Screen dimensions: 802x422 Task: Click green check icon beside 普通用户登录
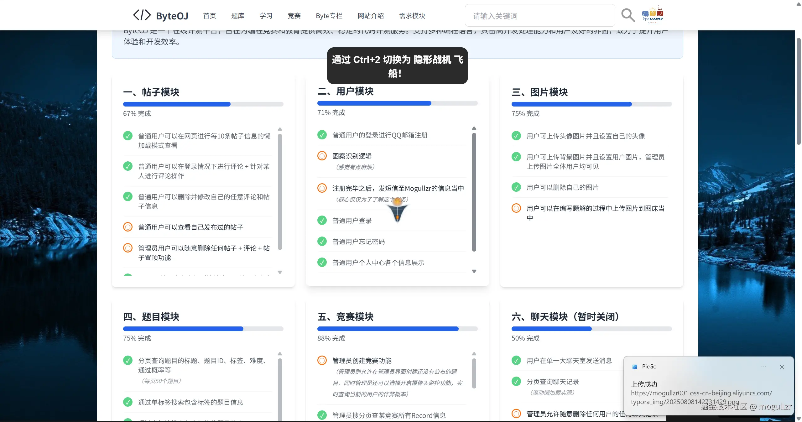[322, 221]
